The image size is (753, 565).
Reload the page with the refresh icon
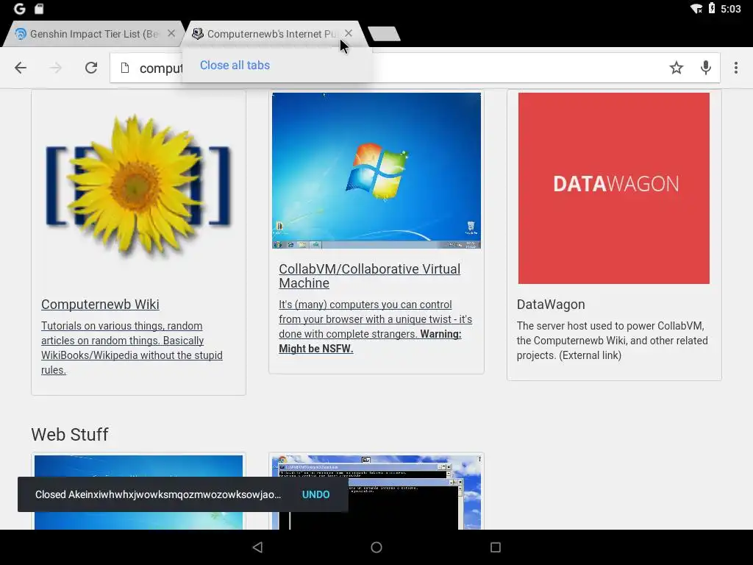click(91, 68)
